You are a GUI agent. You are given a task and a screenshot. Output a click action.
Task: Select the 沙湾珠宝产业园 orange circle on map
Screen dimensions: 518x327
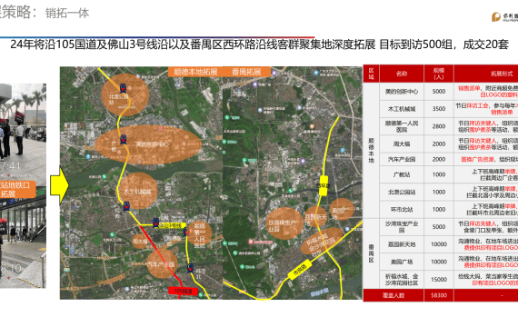click(284, 223)
